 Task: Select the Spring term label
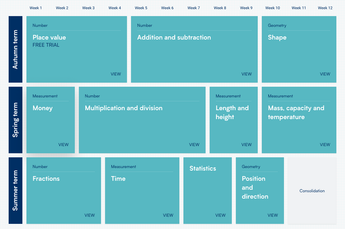[x=16, y=120]
